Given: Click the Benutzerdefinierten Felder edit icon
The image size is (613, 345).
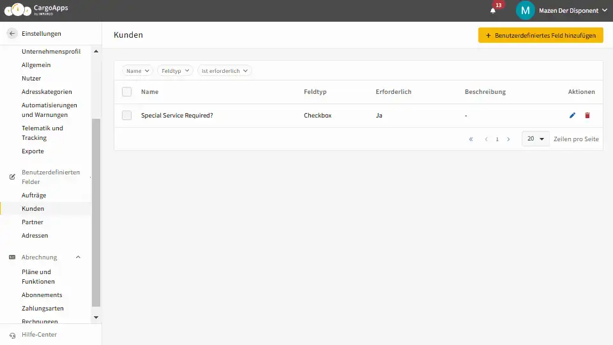Looking at the screenshot, I should click(x=12, y=177).
